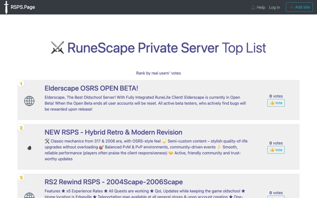
Task: Vote for Elderscape OSRS OPEN BETA
Action: click(276, 103)
